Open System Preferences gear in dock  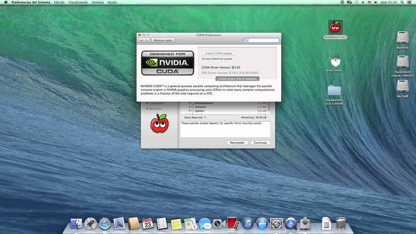(276, 223)
